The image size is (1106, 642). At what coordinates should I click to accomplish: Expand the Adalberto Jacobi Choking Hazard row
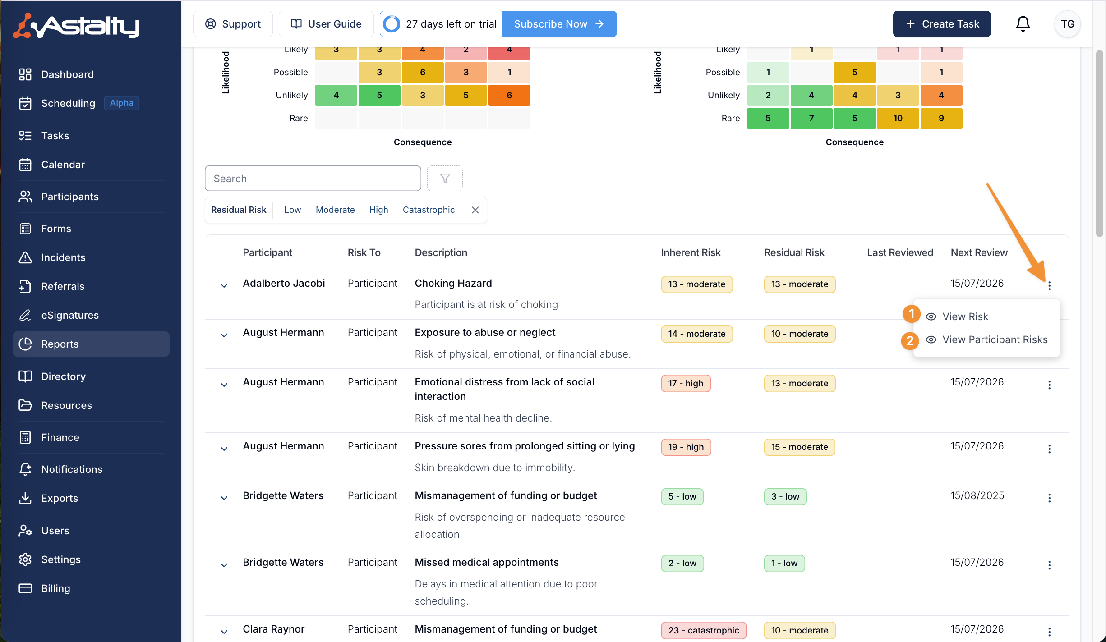tap(224, 285)
